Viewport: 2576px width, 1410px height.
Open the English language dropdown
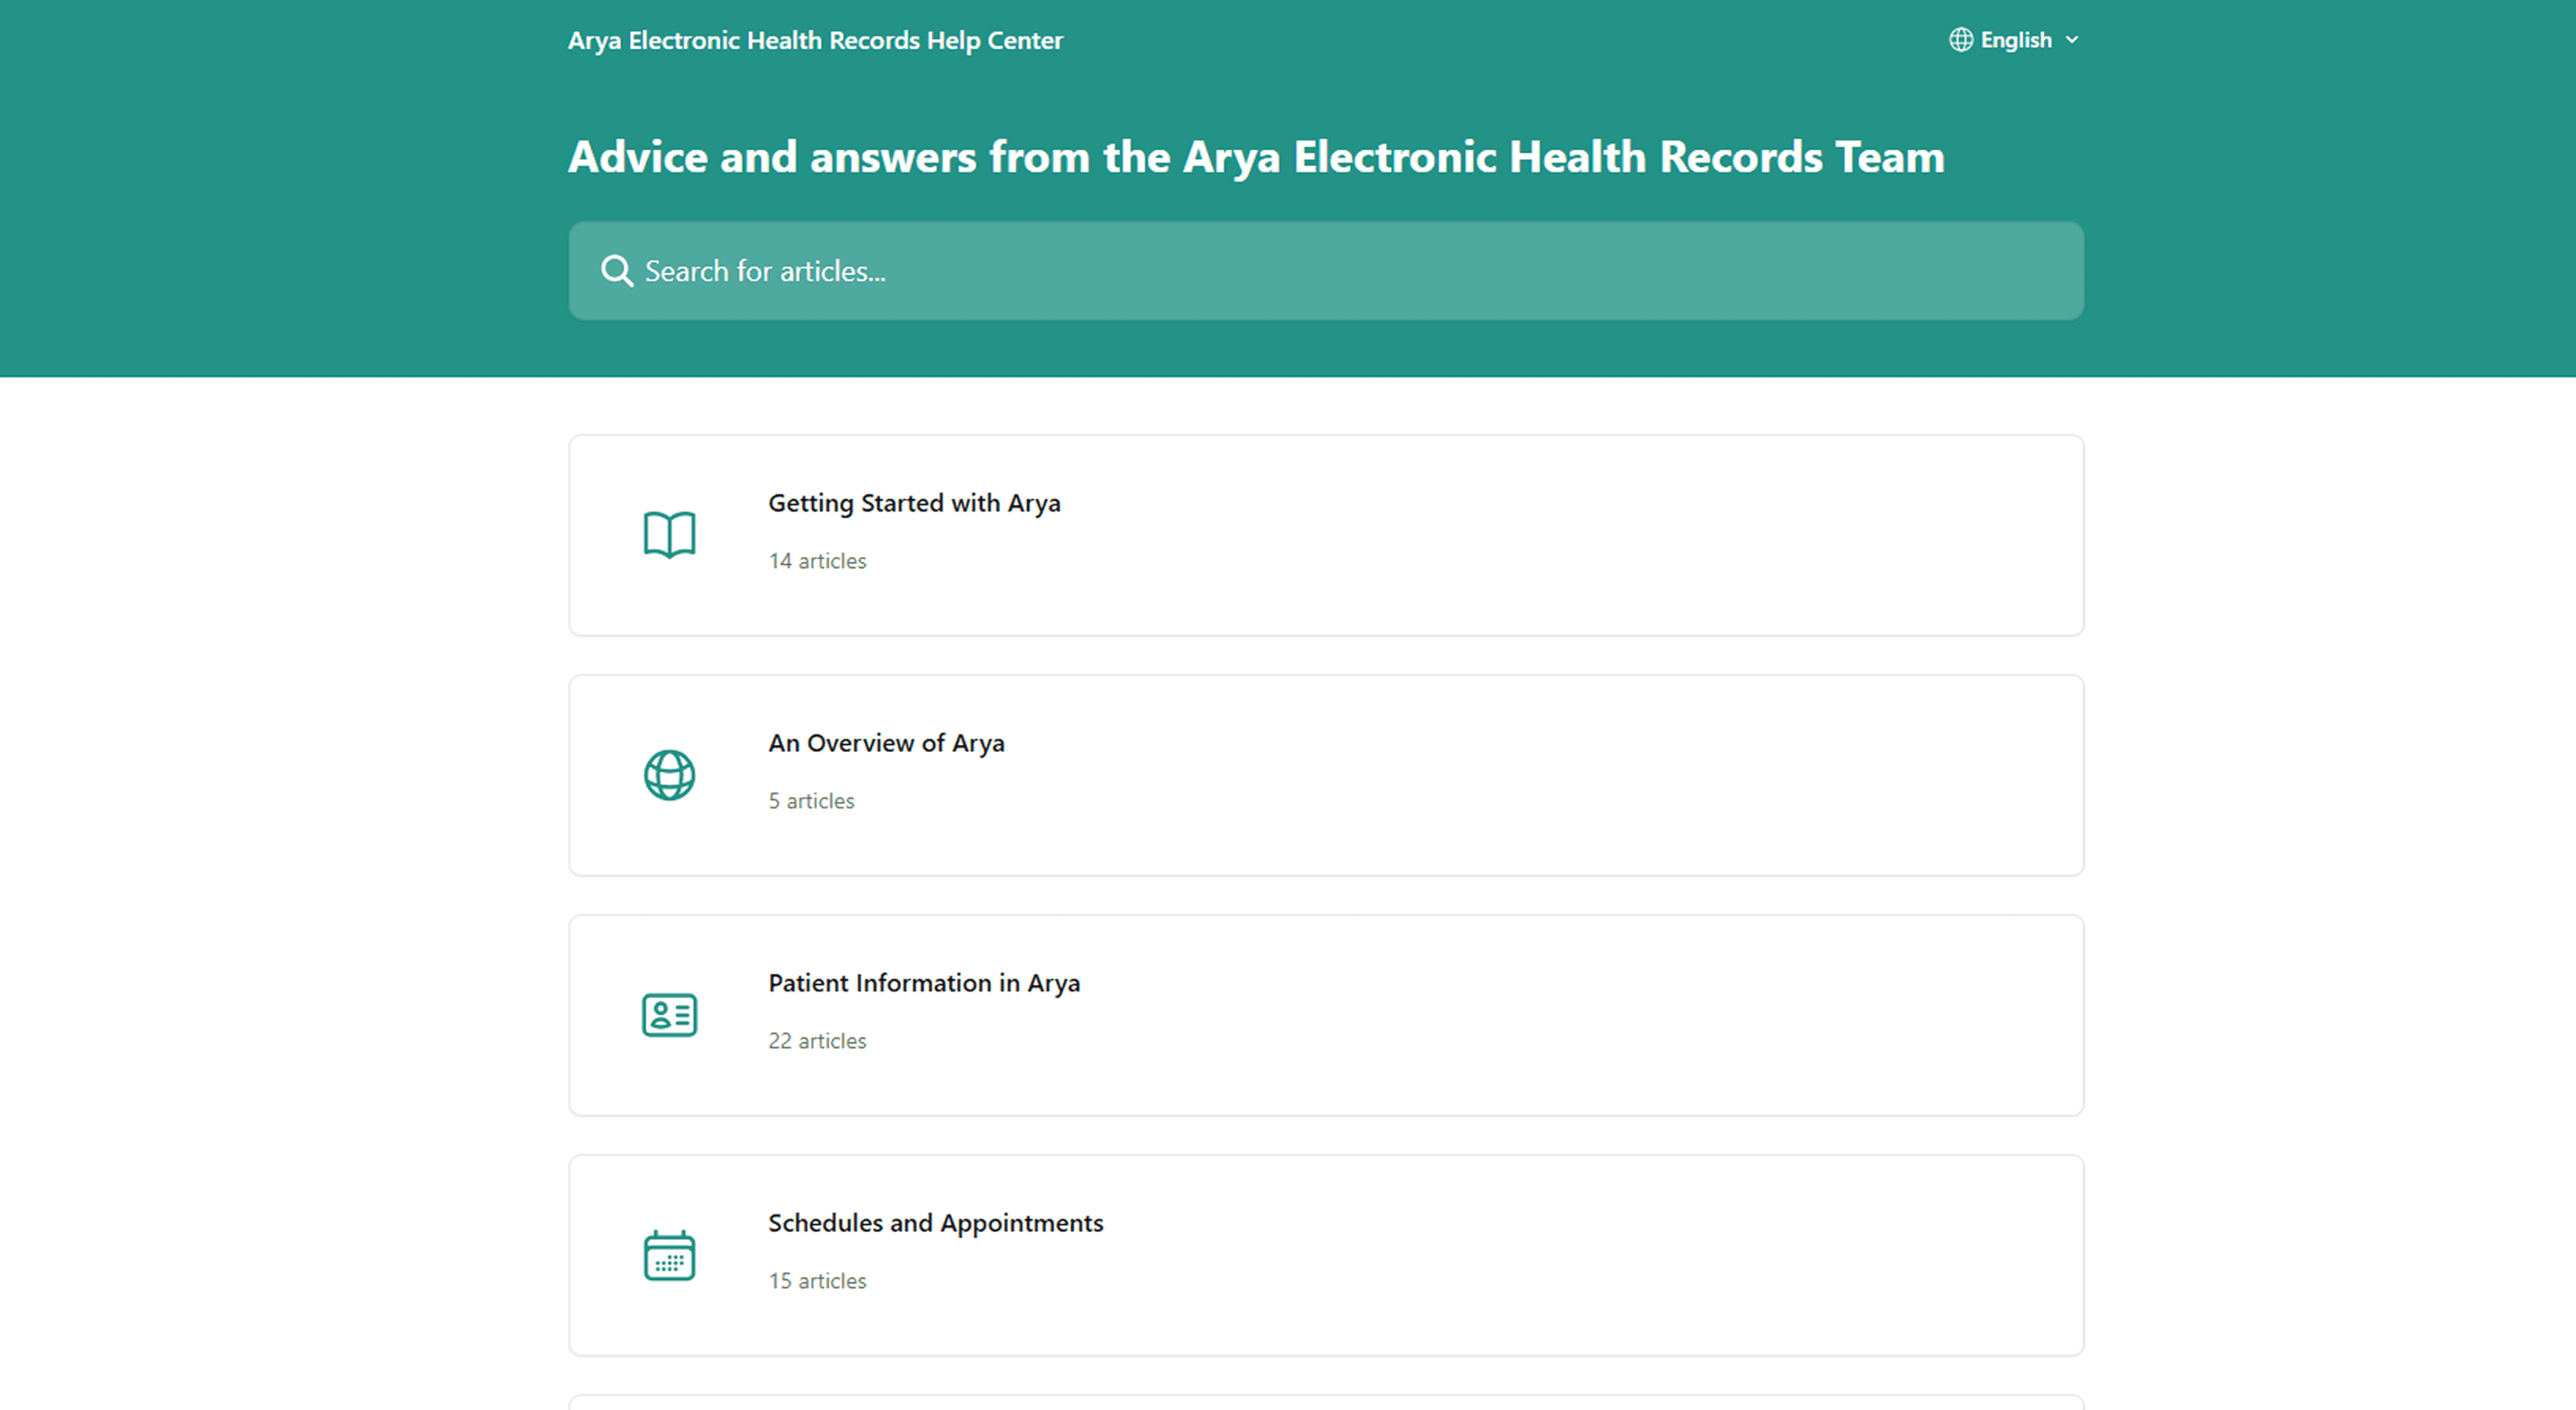pos(2014,40)
